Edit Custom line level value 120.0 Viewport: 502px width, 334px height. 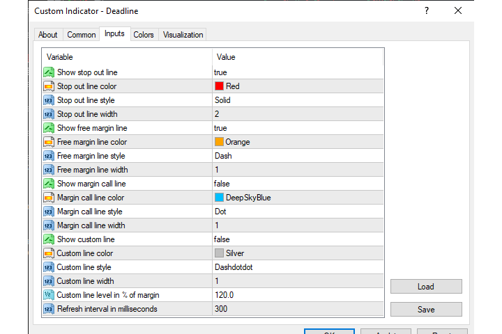298,295
